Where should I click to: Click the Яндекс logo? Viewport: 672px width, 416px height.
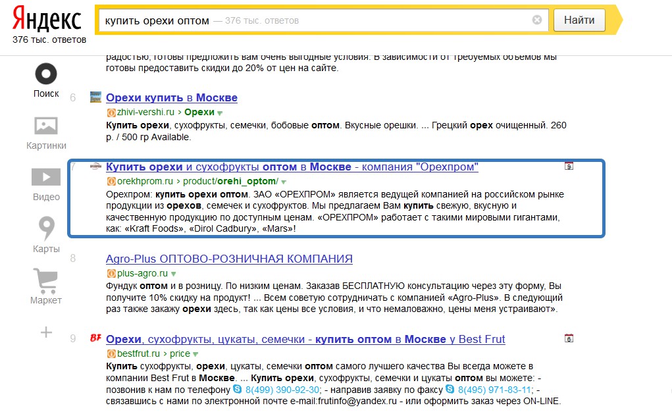47,19
